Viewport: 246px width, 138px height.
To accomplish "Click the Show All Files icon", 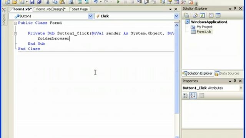I will coord(195,15).
